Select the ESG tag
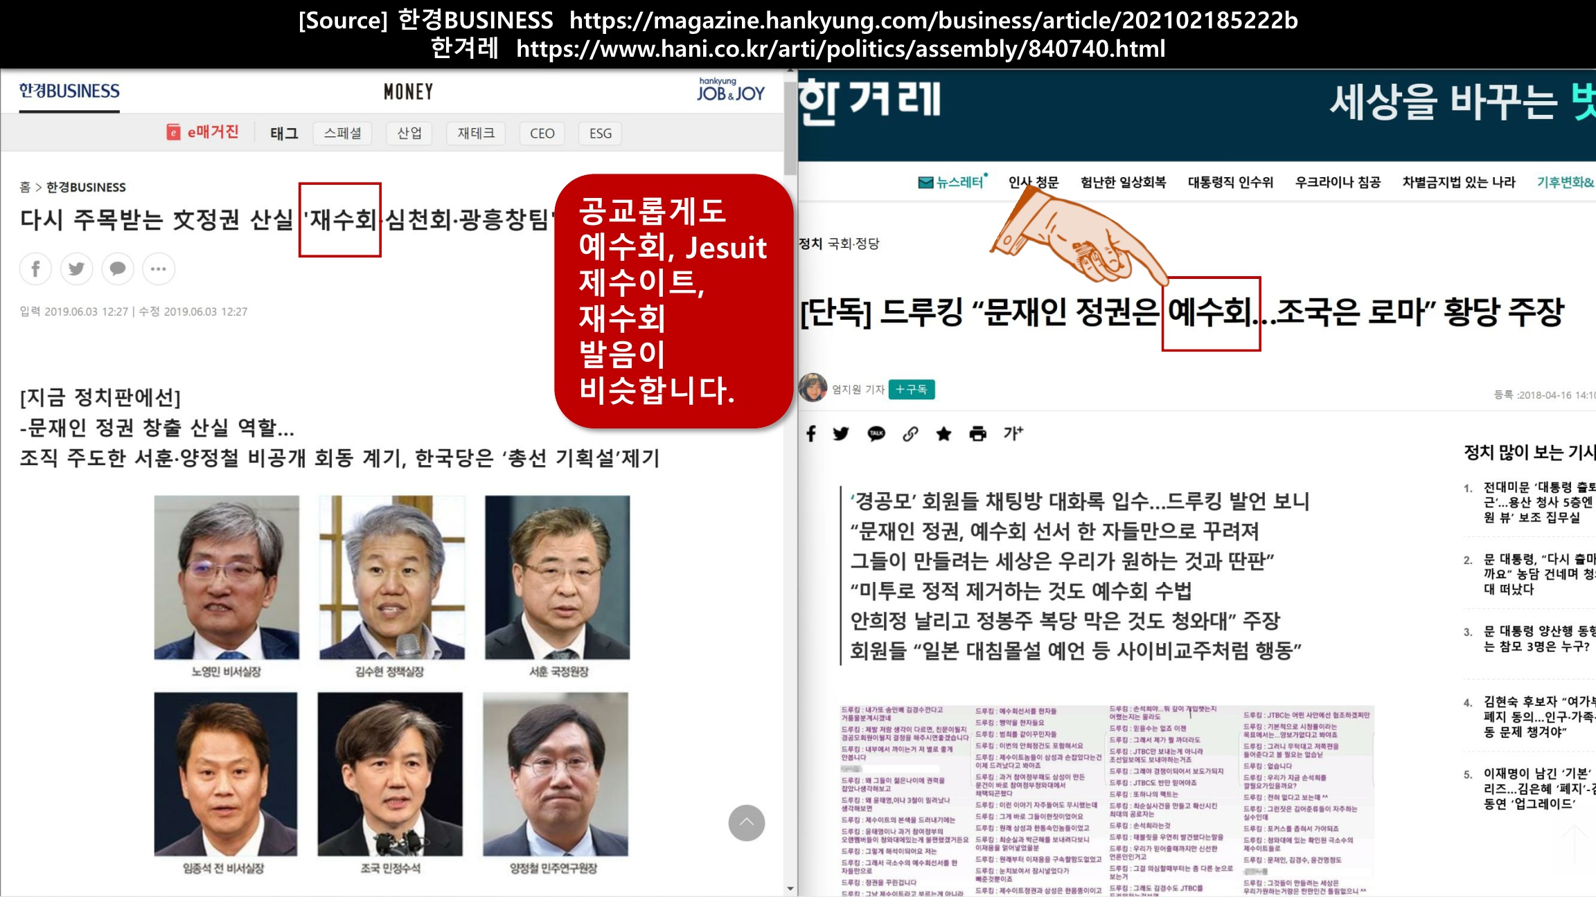 (600, 134)
